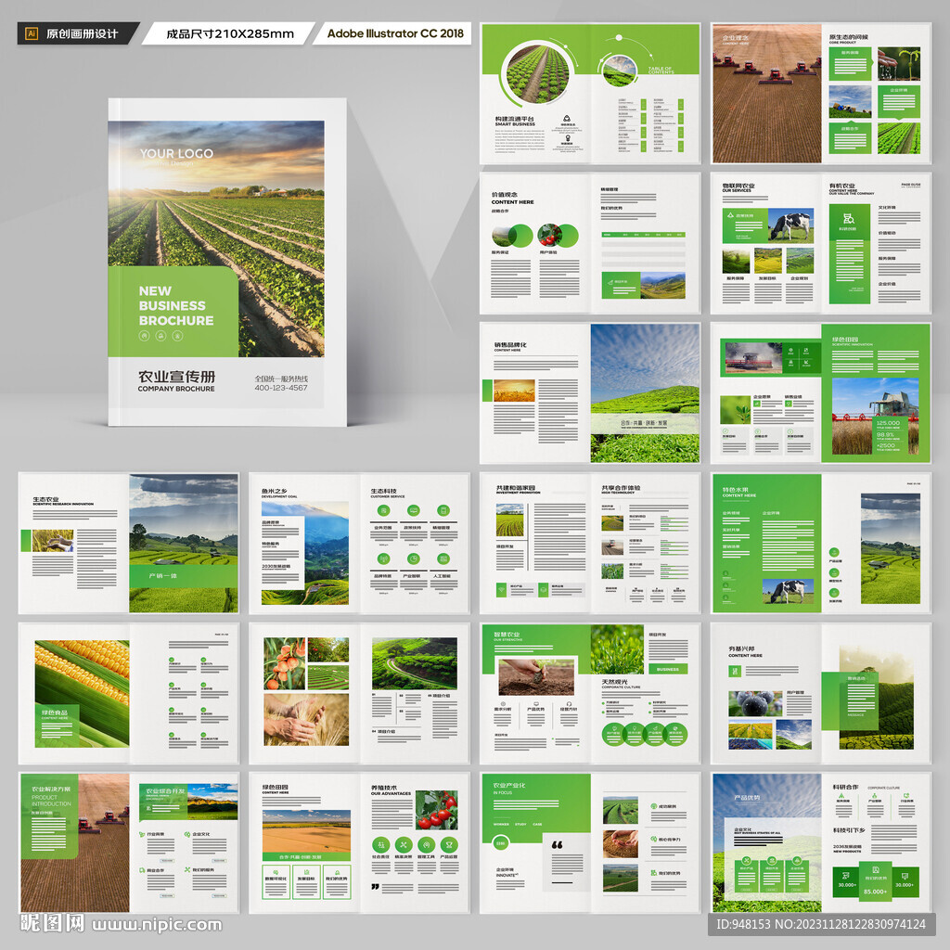Open the 物联网农业 spread thumbnail
Screen dimensions: 950x950
tap(821, 243)
